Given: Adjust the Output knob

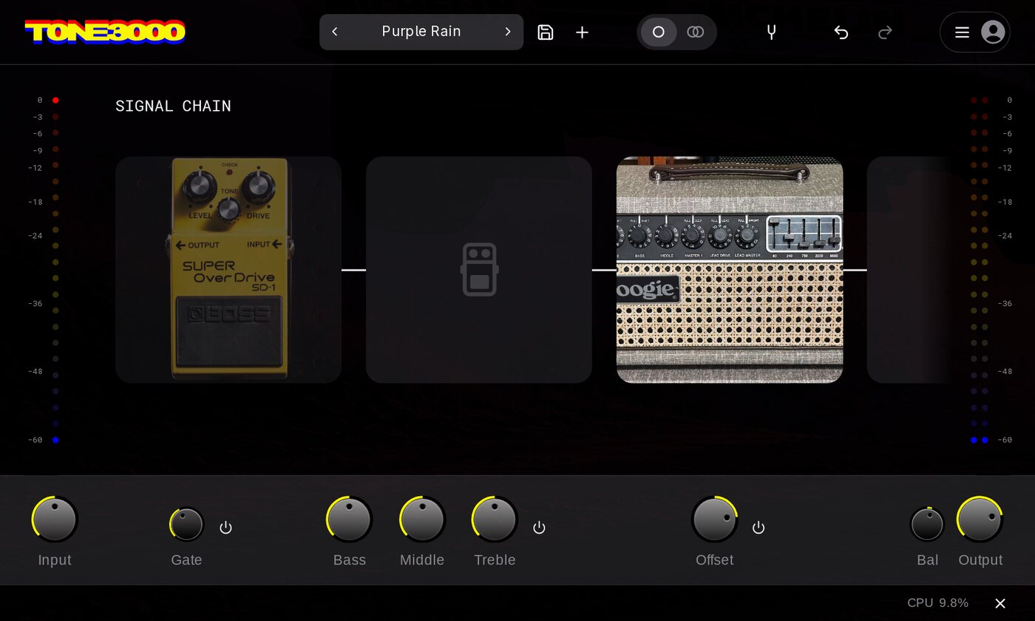Looking at the screenshot, I should coord(980,519).
